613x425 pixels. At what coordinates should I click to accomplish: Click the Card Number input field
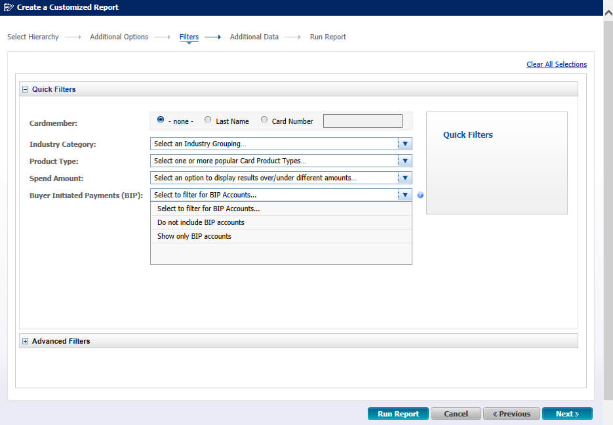[363, 120]
